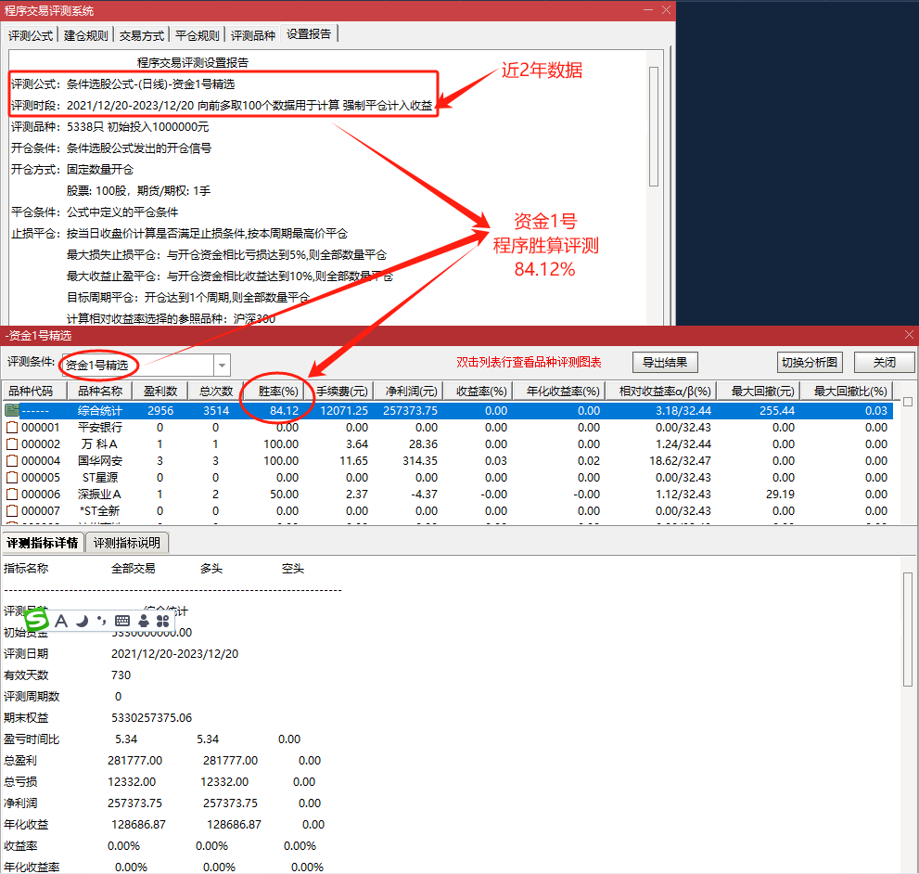Screen dimensions: 919x874
Task: Click the 29.19 max drawdown cell
Action: tap(780, 494)
